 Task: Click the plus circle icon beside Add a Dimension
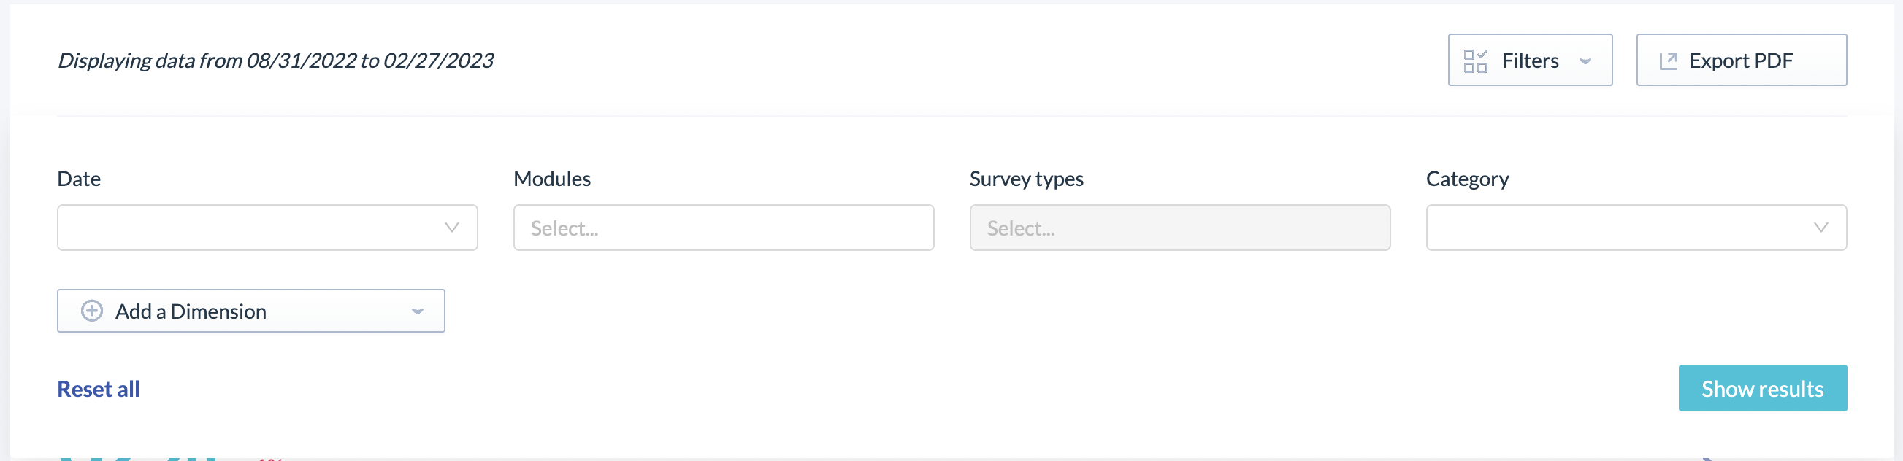[x=91, y=311]
